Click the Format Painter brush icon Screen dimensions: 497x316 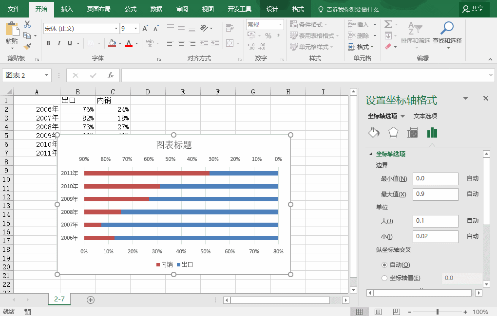pos(27,47)
